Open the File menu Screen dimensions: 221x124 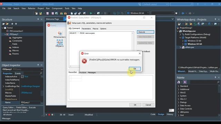(x=4, y=8)
